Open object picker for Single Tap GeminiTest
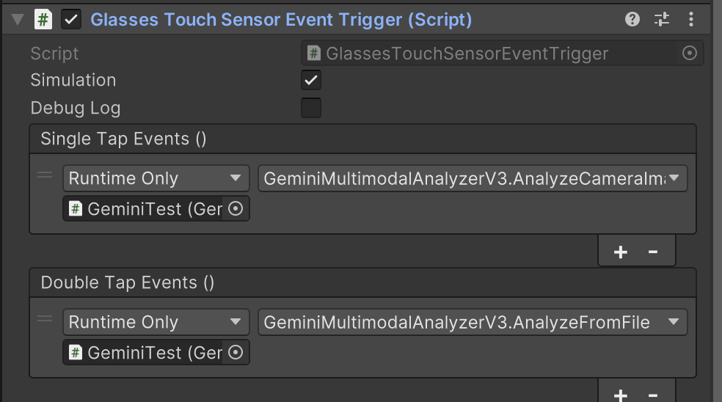This screenshot has height=402, width=722. 236,209
